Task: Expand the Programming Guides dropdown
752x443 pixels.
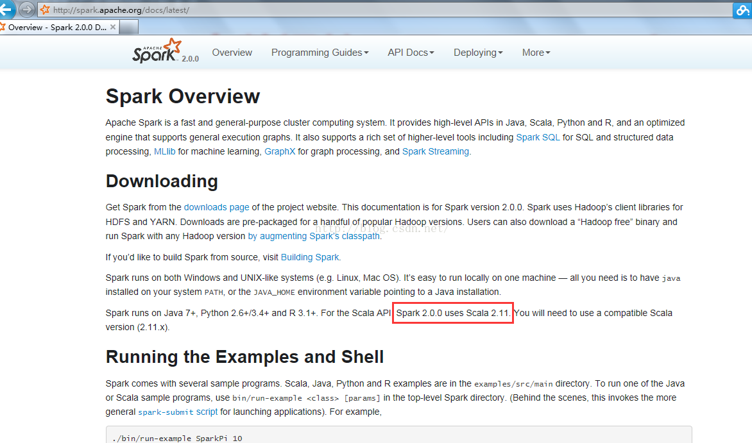Action: pos(320,53)
